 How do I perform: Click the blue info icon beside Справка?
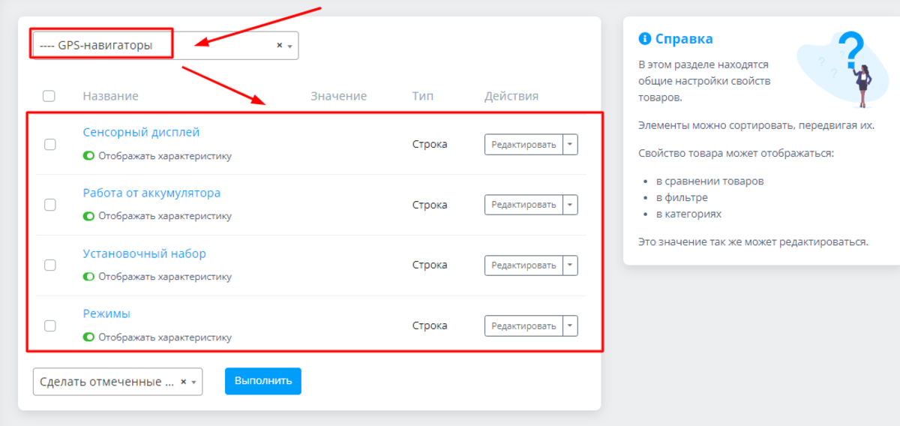tap(643, 39)
